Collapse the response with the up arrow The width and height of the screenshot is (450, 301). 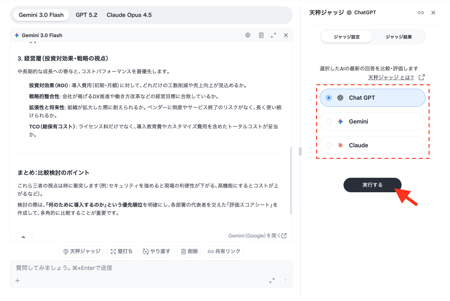click(24, 237)
